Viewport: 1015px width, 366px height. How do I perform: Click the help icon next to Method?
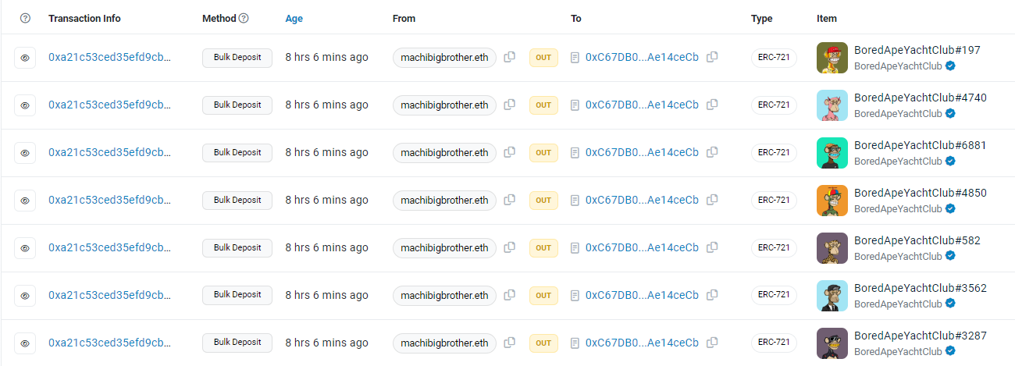244,18
